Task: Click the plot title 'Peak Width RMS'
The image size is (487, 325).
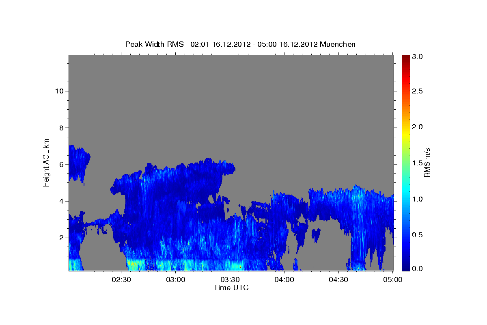Action: tap(154, 44)
